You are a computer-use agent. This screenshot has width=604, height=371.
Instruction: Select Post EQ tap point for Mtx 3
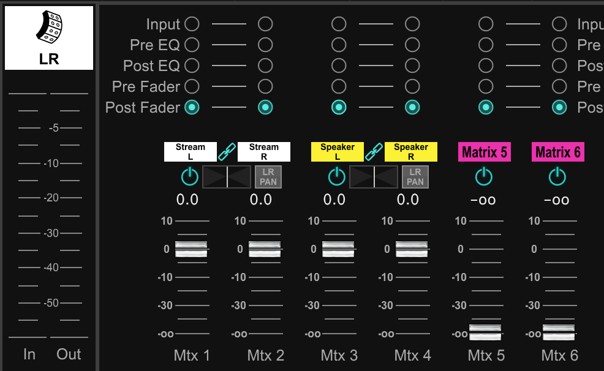coord(339,66)
